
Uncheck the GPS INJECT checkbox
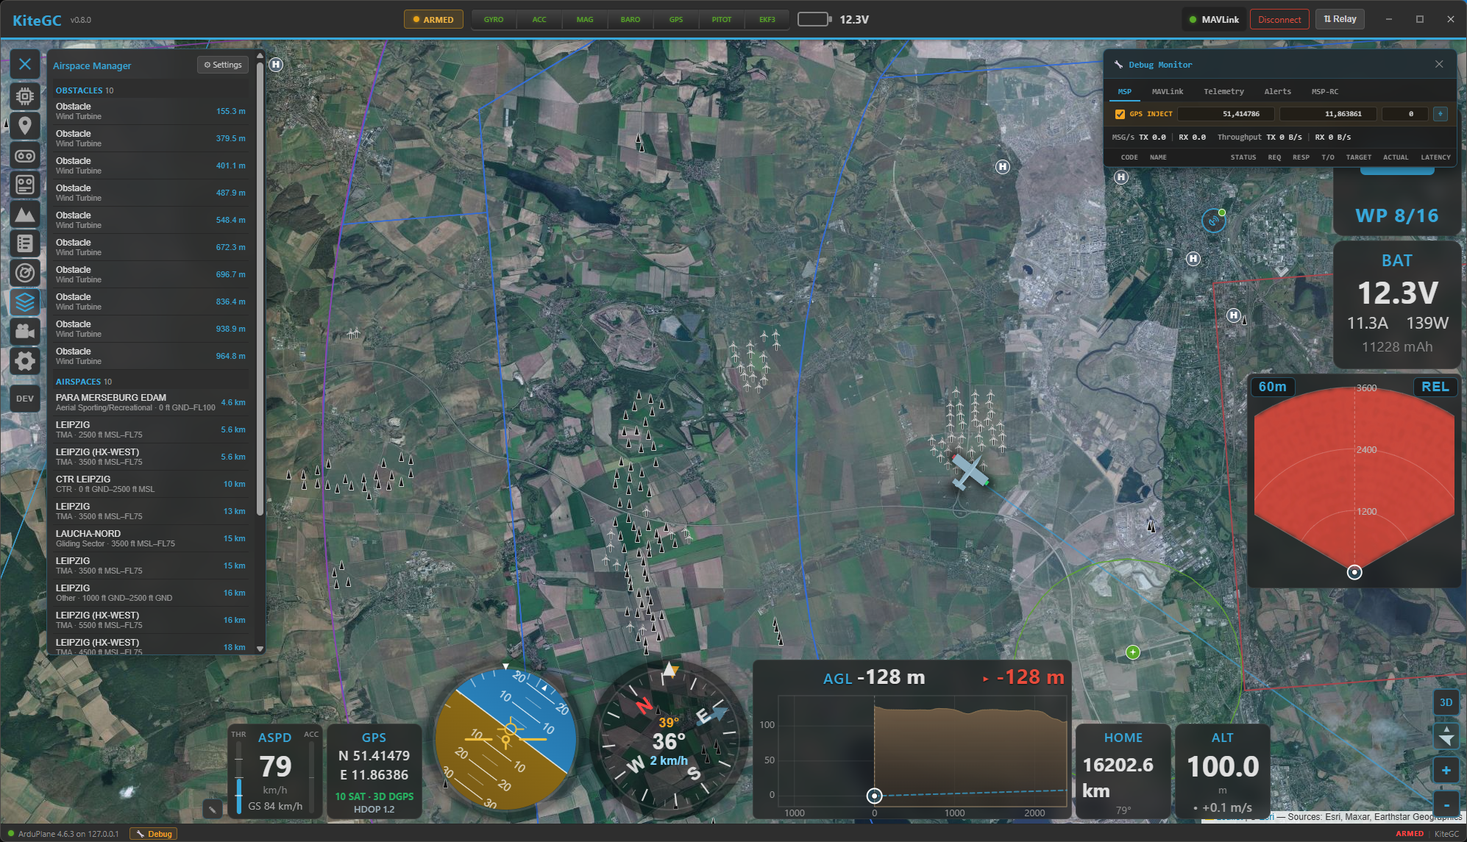tap(1120, 114)
